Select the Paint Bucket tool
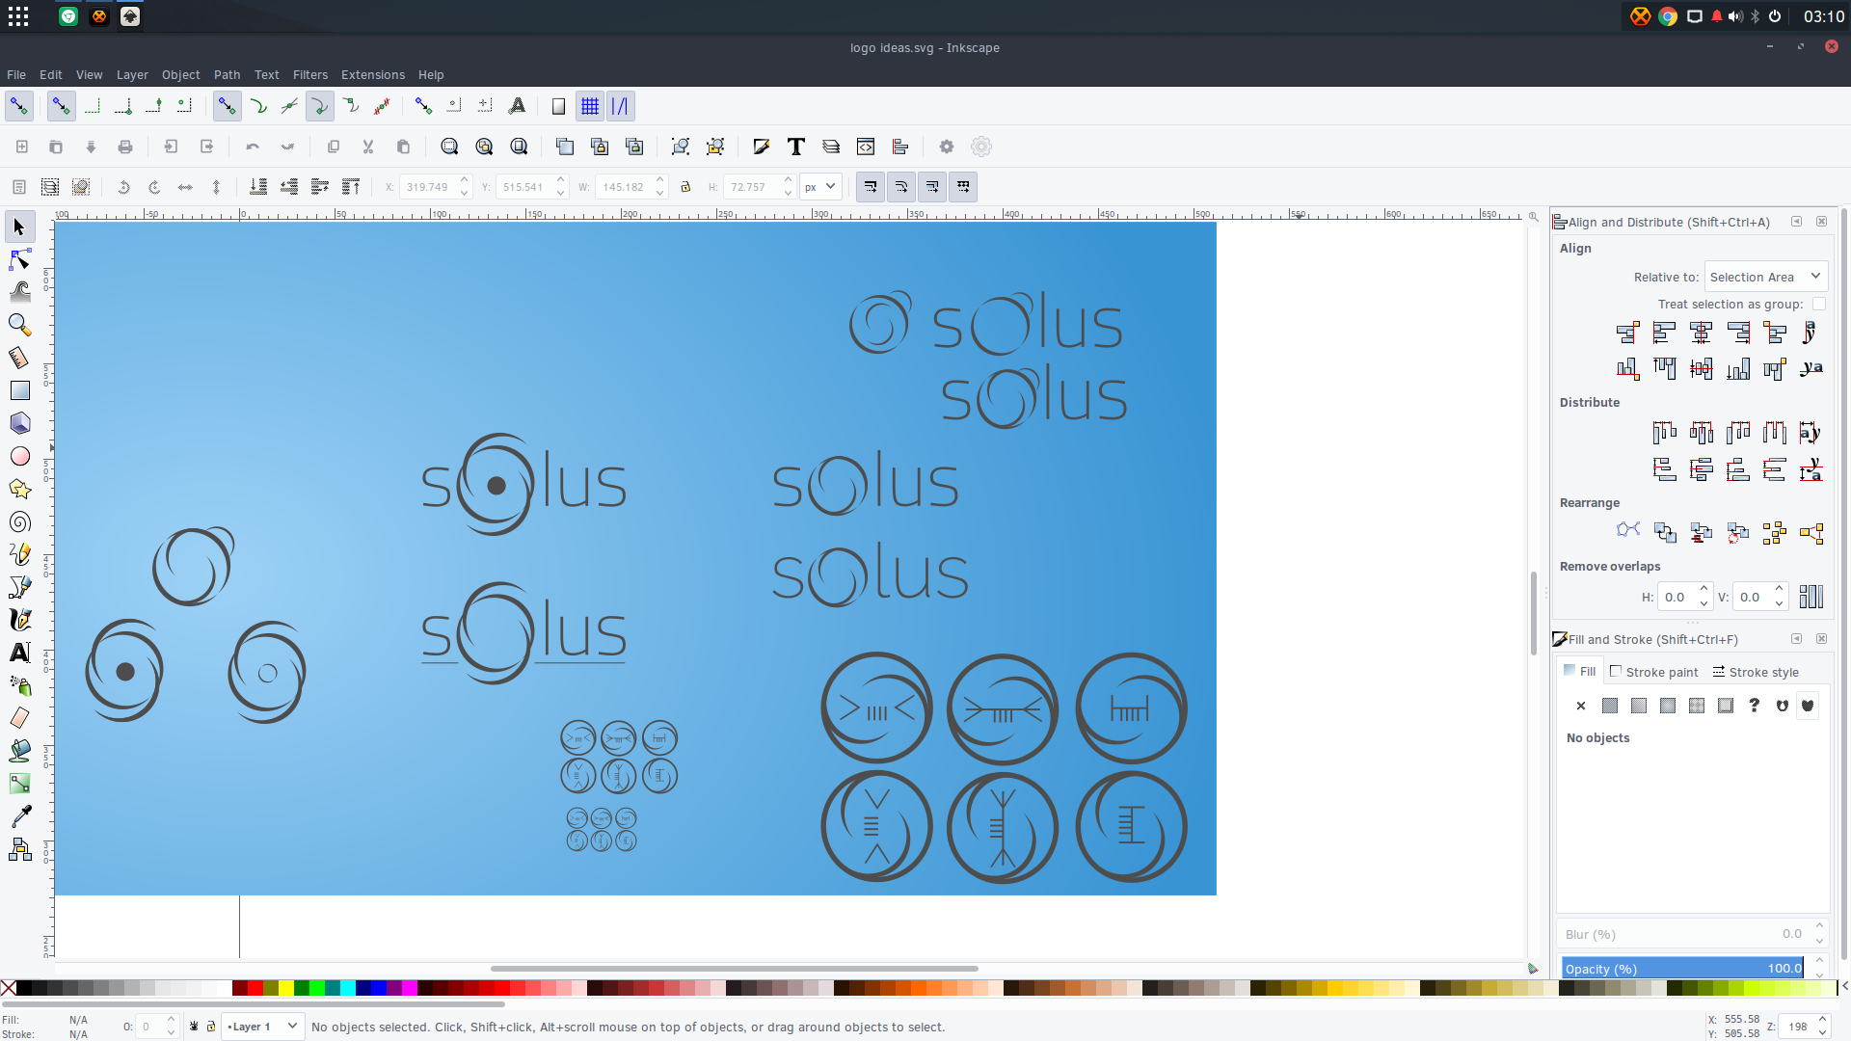 pos(19,751)
